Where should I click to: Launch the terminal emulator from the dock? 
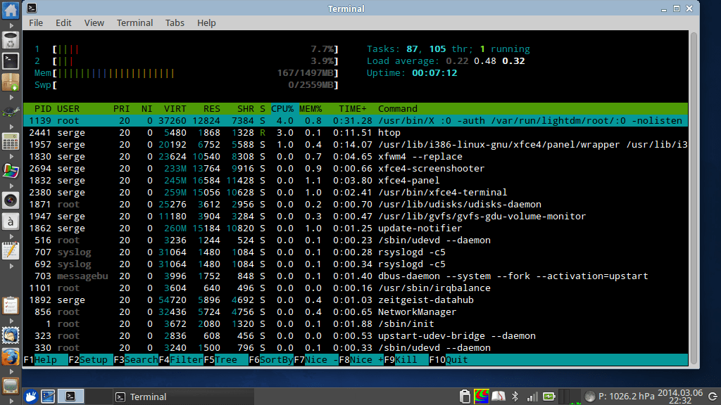pos(10,60)
